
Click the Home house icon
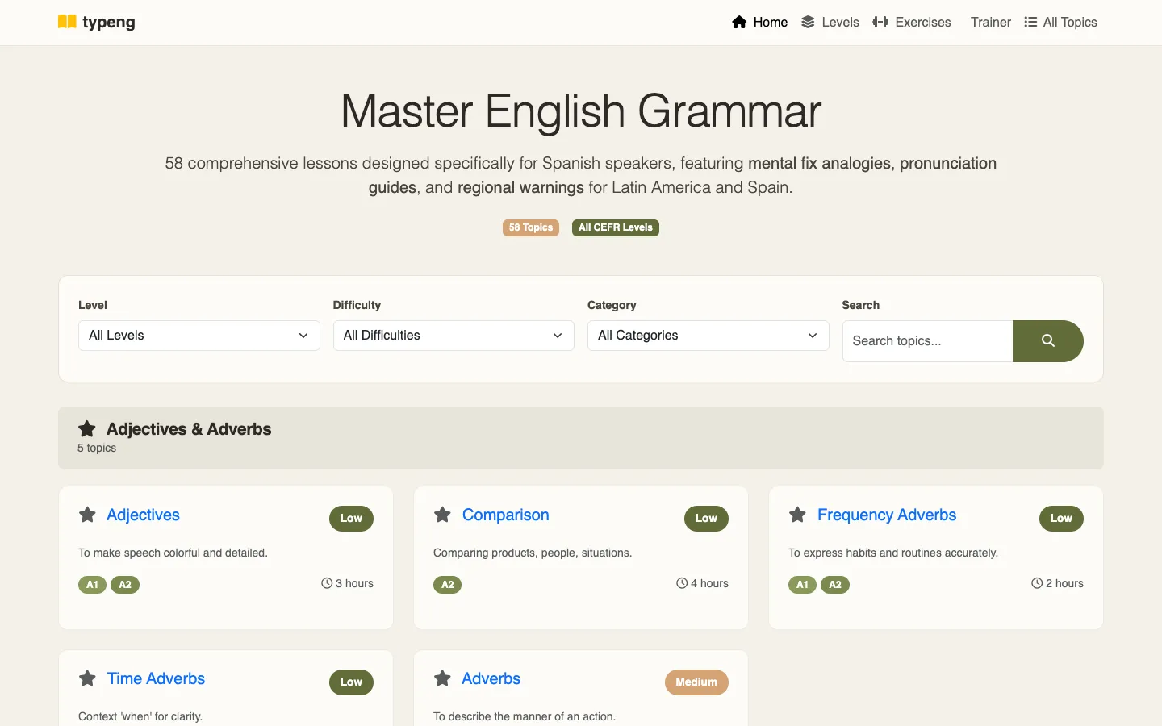[x=739, y=22]
